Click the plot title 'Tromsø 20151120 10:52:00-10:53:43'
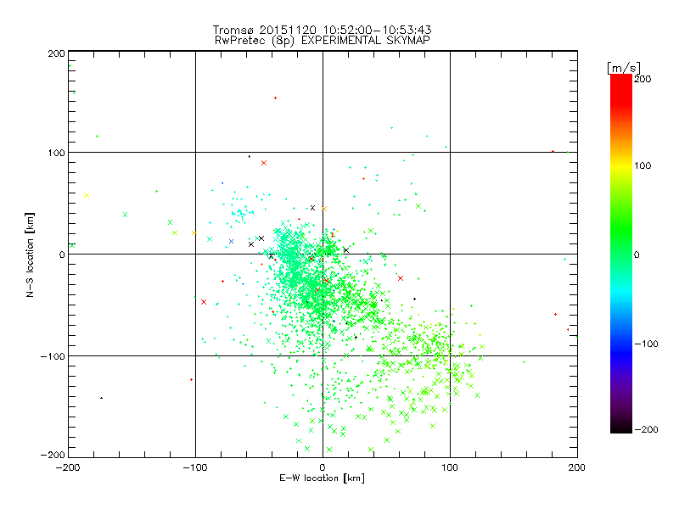Viewport: 679px width, 509px height. click(x=322, y=30)
